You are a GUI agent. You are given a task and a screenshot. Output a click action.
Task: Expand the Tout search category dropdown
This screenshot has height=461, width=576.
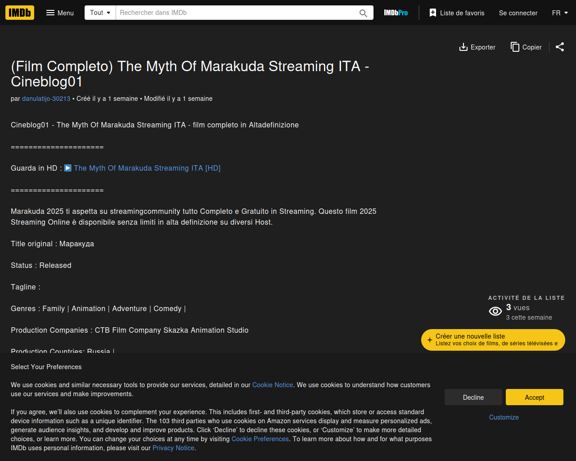point(100,13)
